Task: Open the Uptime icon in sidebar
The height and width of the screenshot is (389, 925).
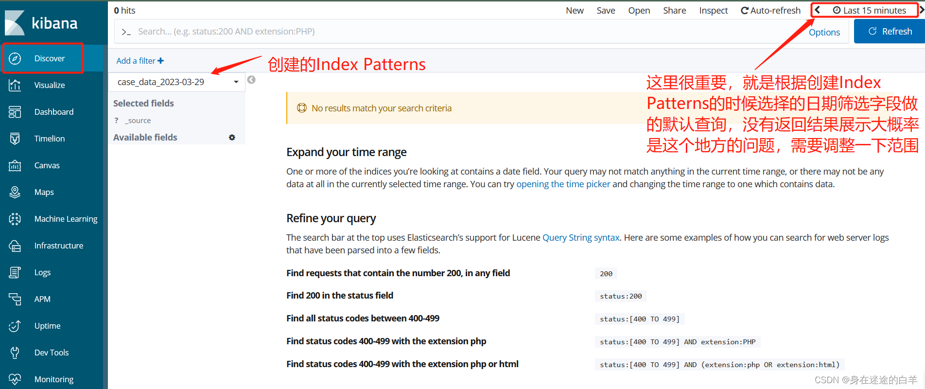Action: 15,326
